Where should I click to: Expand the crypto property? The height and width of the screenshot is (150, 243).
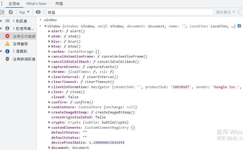click(49, 122)
